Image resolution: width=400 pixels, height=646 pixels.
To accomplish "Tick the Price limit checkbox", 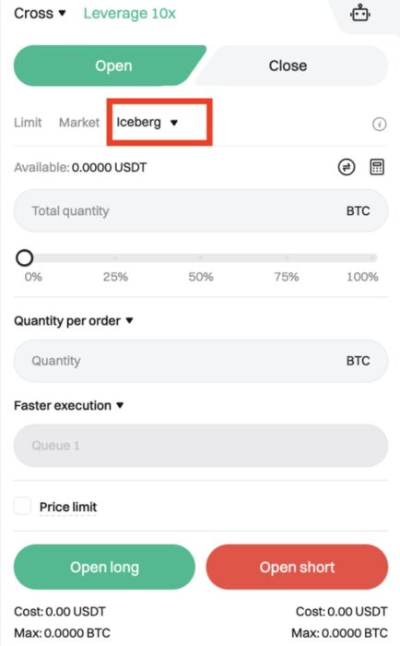I will [22, 506].
